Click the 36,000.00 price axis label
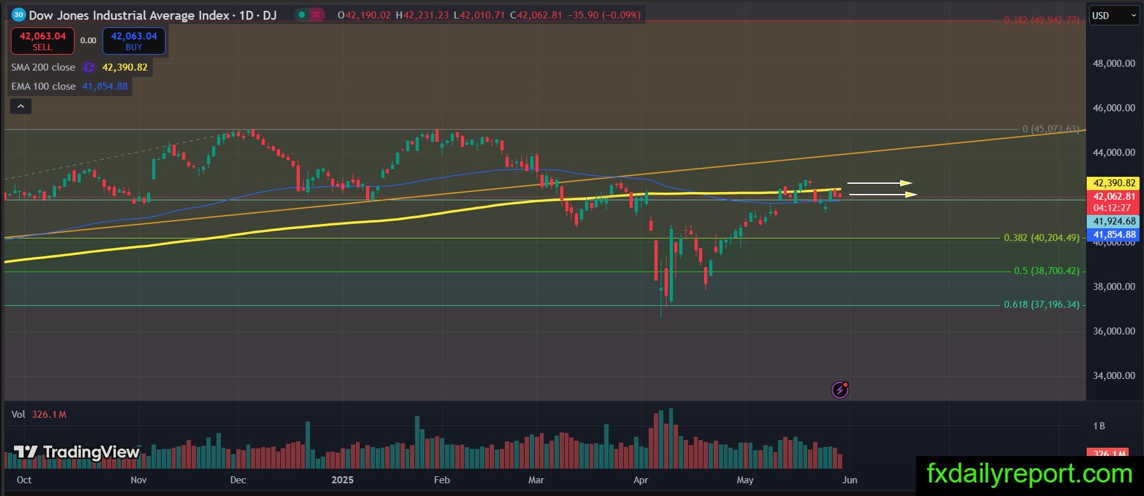This screenshot has width=1144, height=496. [1114, 331]
